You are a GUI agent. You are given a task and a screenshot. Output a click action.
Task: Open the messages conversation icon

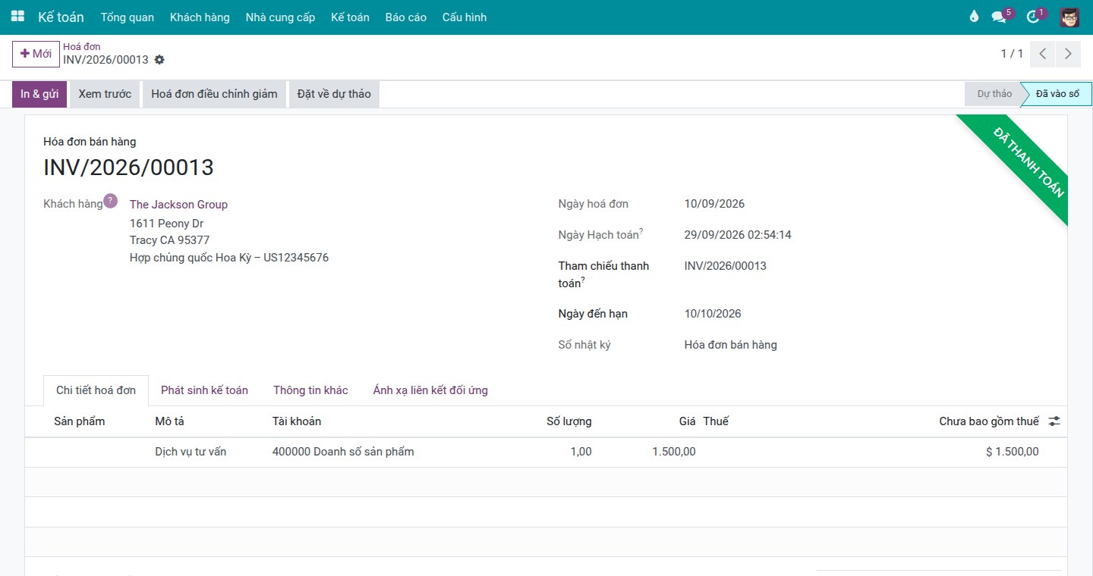click(999, 17)
